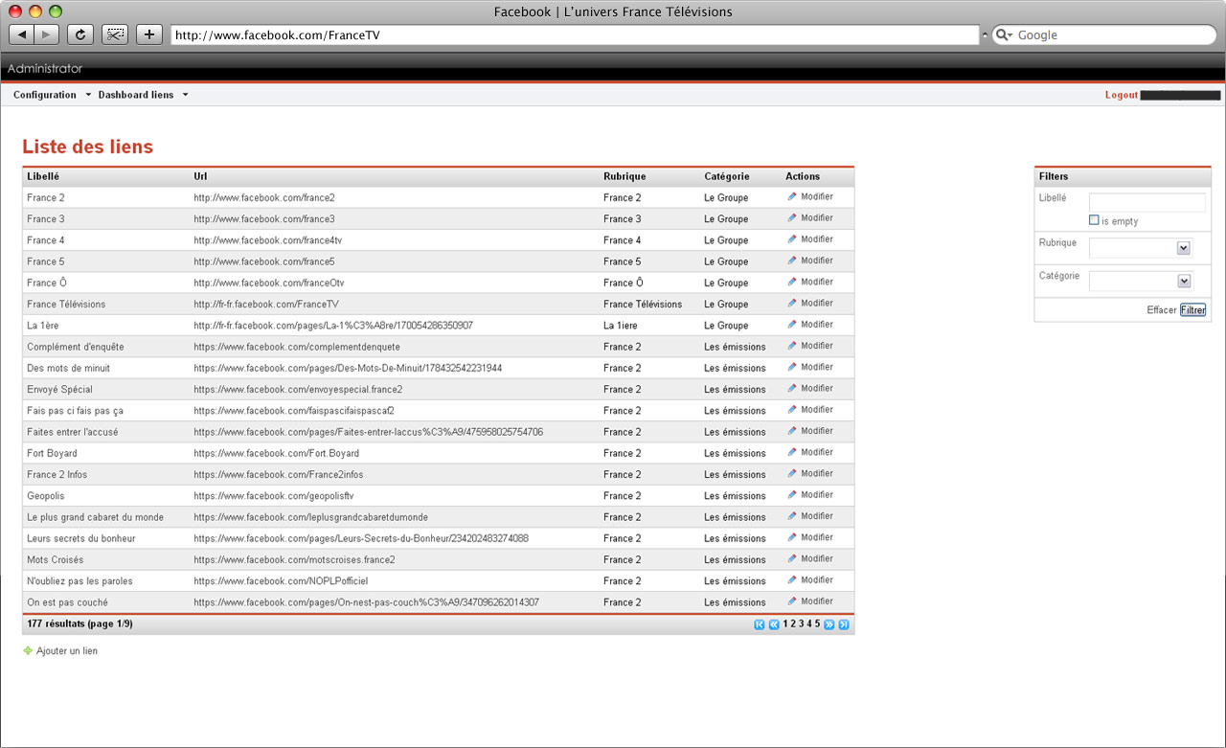Click the Ajouter un lien link
The image size is (1226, 748).
click(x=67, y=651)
